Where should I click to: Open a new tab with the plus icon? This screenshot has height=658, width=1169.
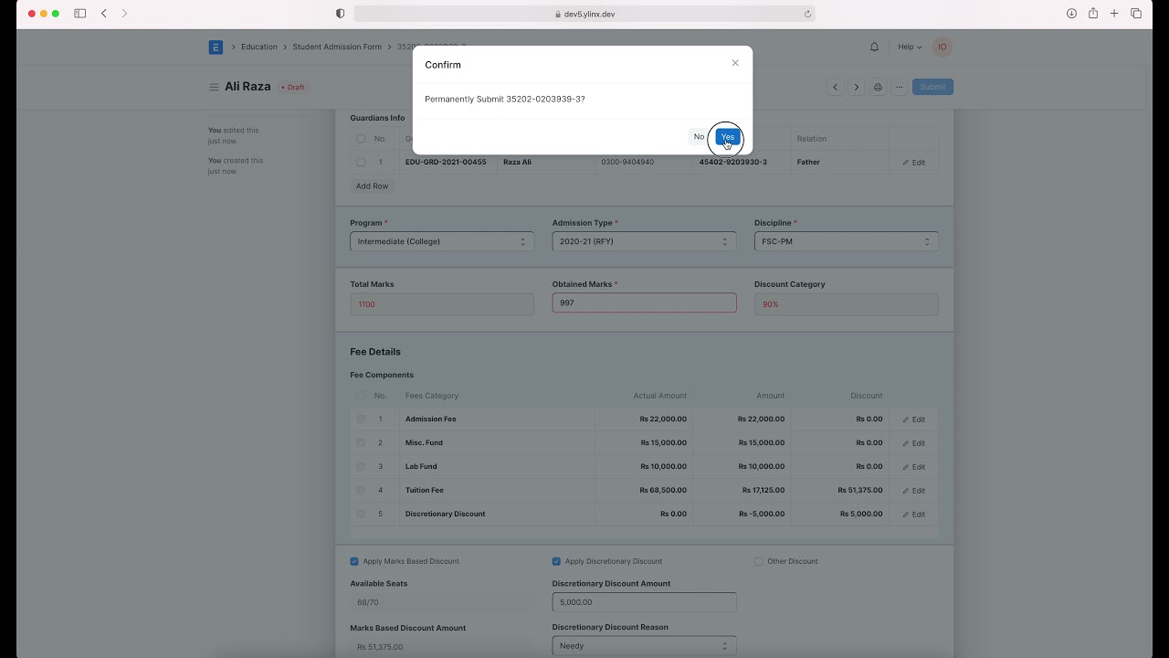point(1114,14)
